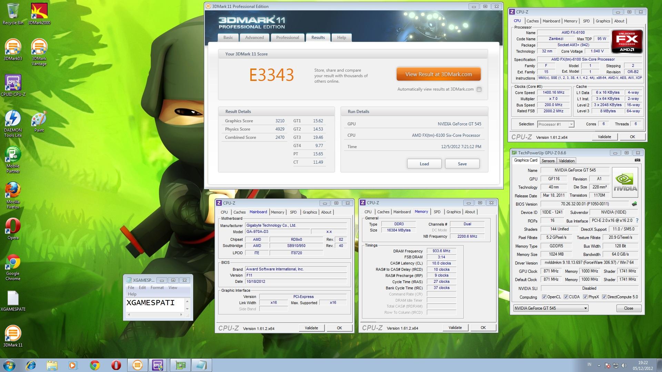Image resolution: width=662 pixels, height=372 pixels.
Task: Open the 3DMark Vantage desktop shortcut
Action: 39,52
